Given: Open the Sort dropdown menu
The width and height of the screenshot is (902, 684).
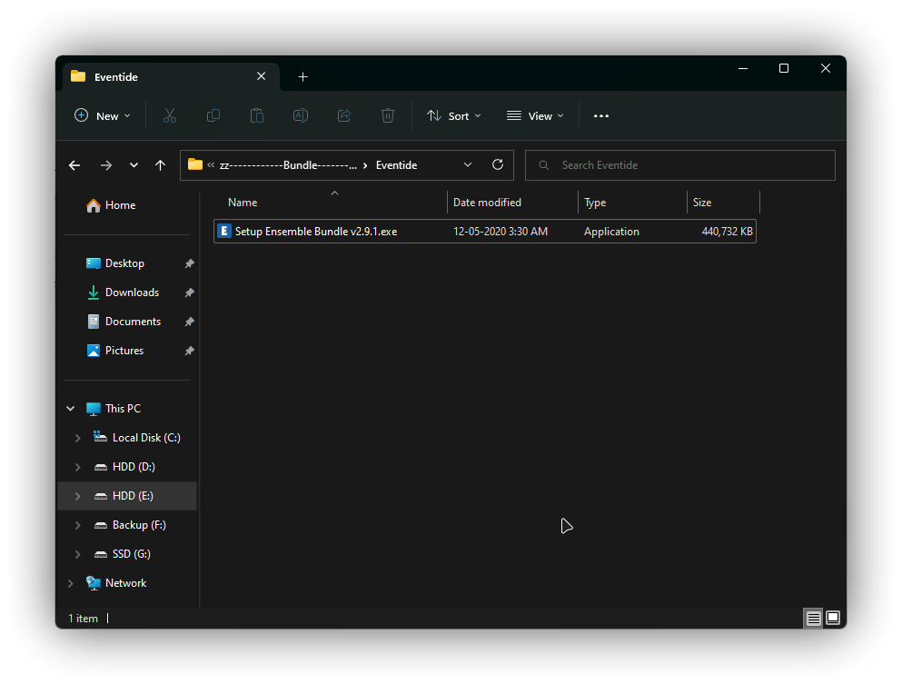Looking at the screenshot, I should tap(454, 115).
